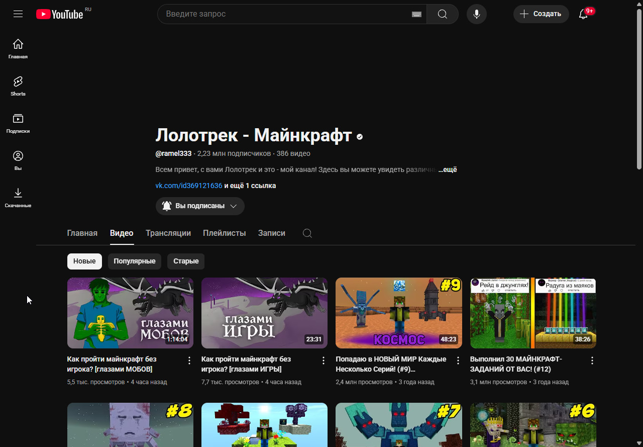Switch to the Записи tab
Viewport: 643px width, 447px height.
tap(272, 233)
